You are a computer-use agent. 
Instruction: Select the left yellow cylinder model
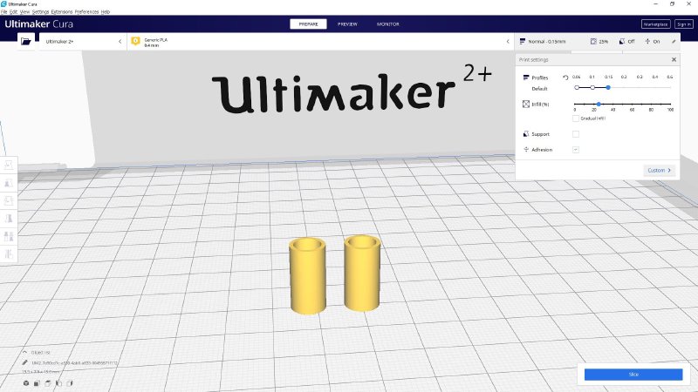(x=307, y=276)
